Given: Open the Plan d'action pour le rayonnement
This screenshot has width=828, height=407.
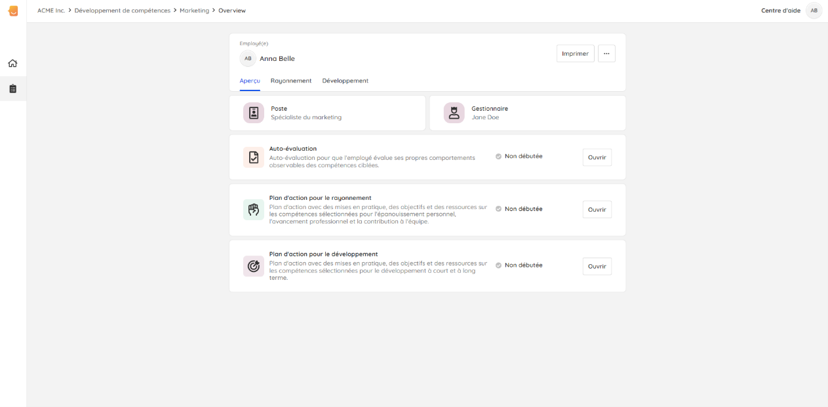Looking at the screenshot, I should [x=597, y=210].
